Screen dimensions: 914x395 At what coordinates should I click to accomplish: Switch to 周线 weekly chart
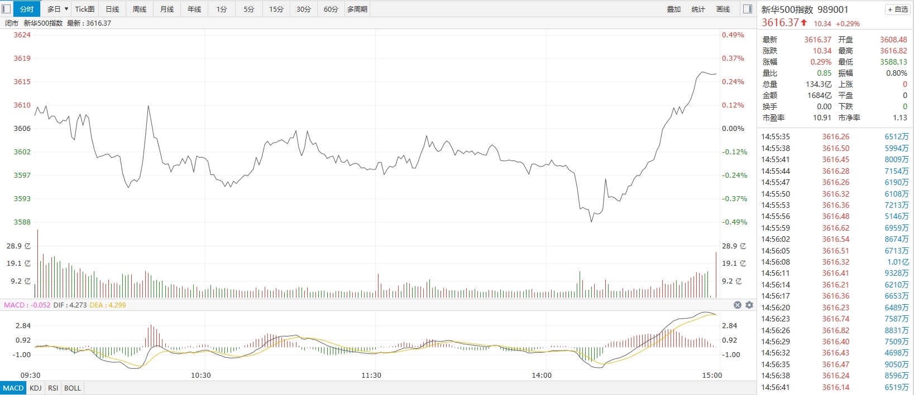point(140,9)
